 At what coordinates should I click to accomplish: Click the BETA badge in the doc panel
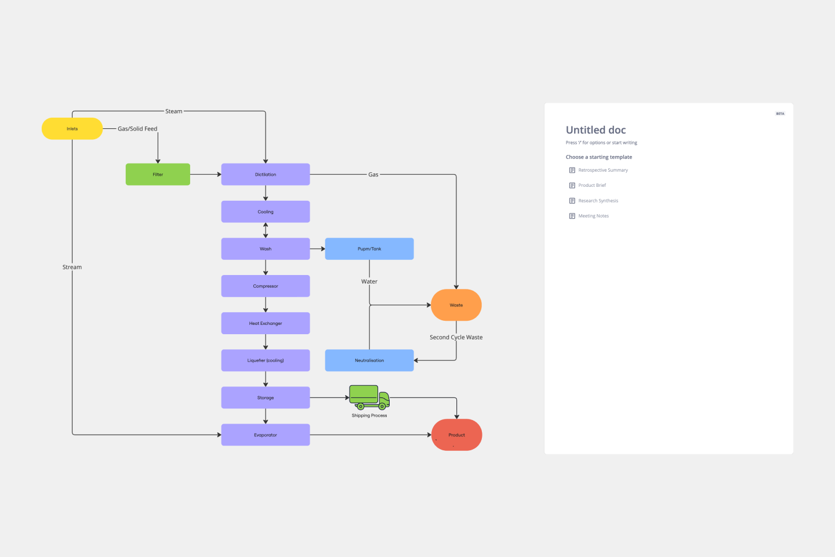point(780,114)
